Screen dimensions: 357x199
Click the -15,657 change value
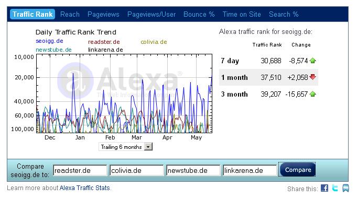[x=296, y=94]
